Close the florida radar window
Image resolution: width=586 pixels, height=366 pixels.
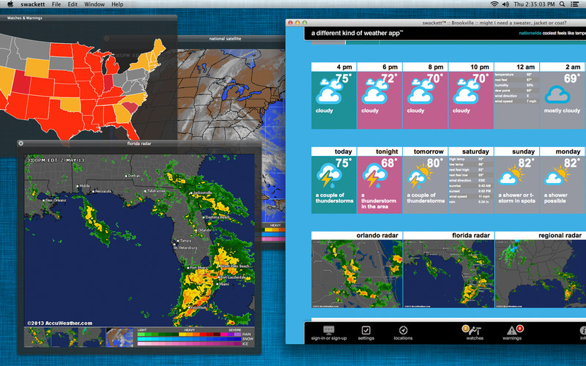(21, 143)
